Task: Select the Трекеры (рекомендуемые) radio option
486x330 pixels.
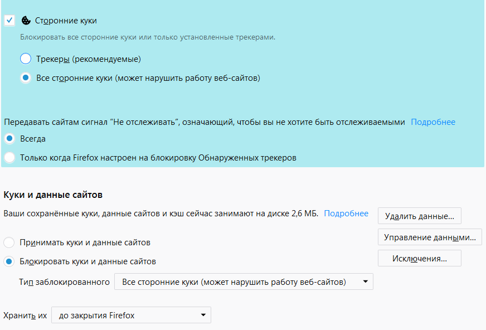Action: (x=26, y=59)
